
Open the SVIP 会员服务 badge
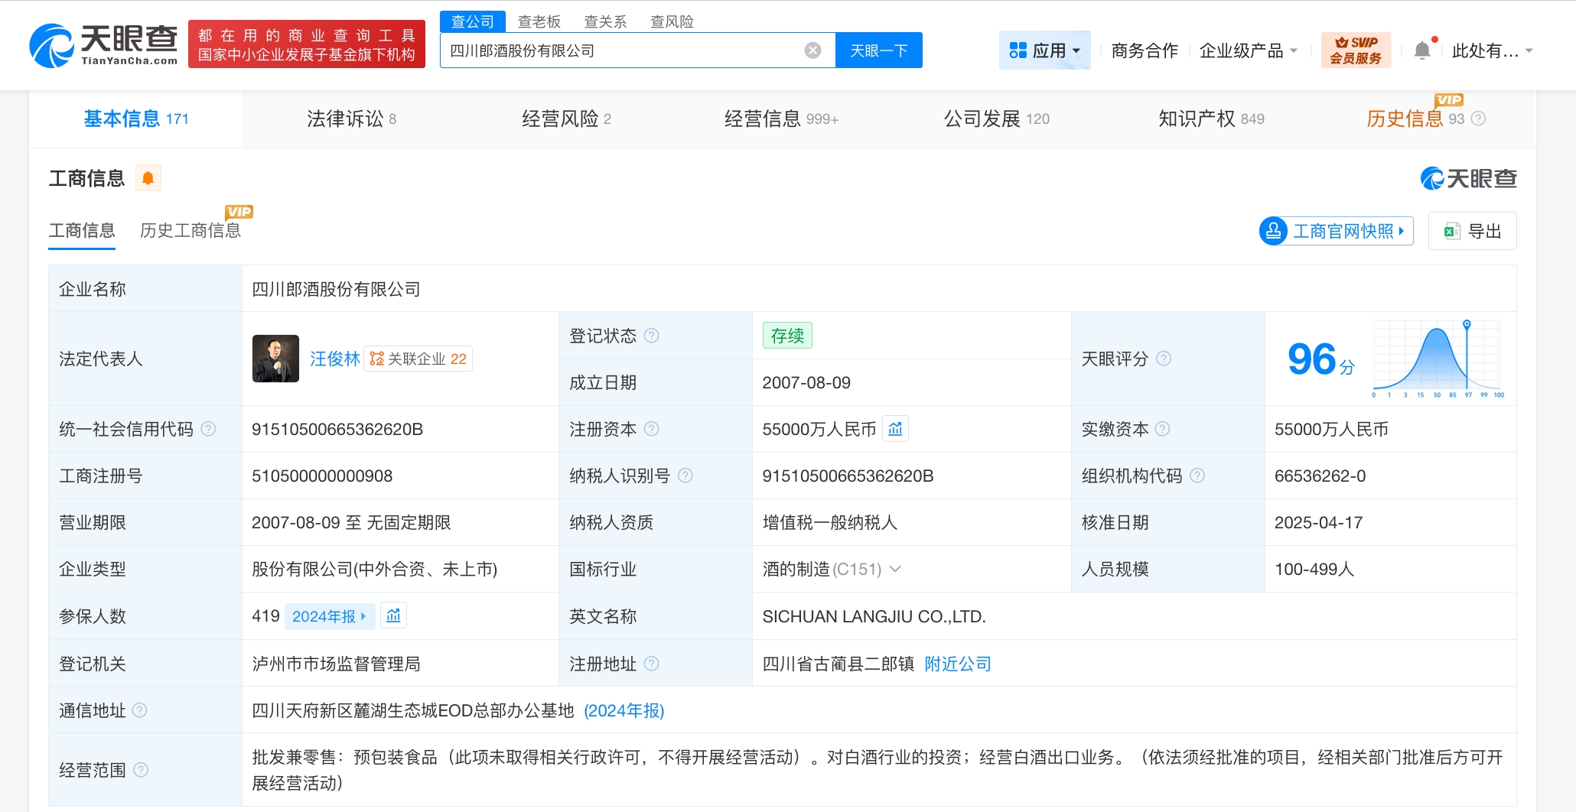[1355, 50]
